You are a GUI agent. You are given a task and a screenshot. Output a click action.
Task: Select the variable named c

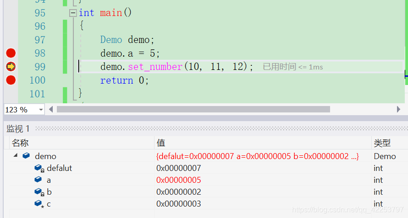point(49,204)
